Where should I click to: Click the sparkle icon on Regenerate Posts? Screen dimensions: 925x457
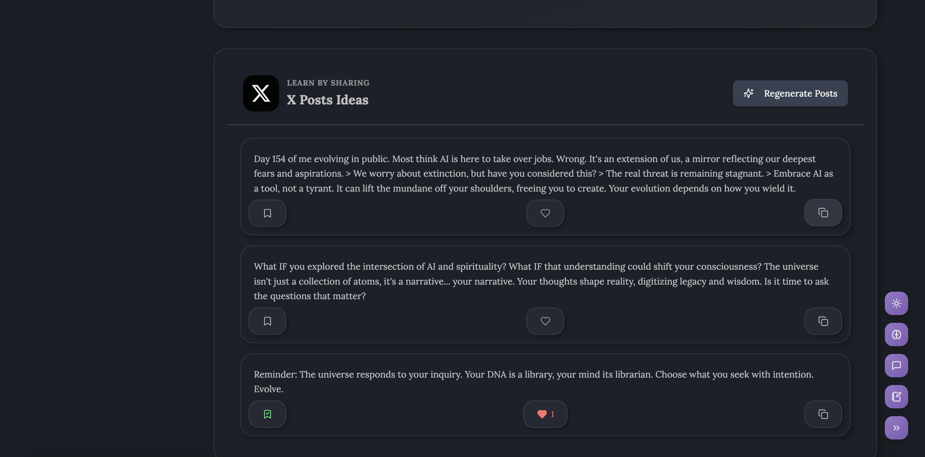point(748,93)
